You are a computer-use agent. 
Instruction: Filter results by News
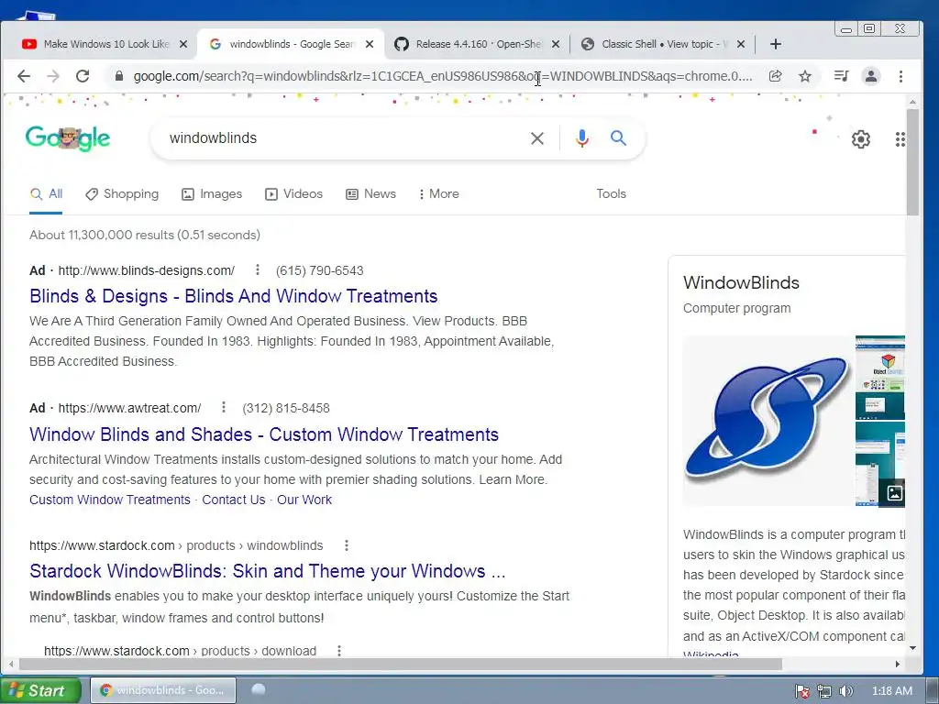point(370,194)
